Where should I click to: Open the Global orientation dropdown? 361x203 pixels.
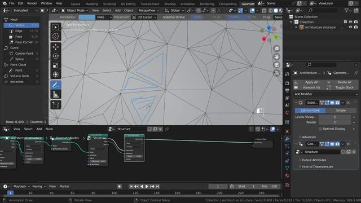[174, 11]
